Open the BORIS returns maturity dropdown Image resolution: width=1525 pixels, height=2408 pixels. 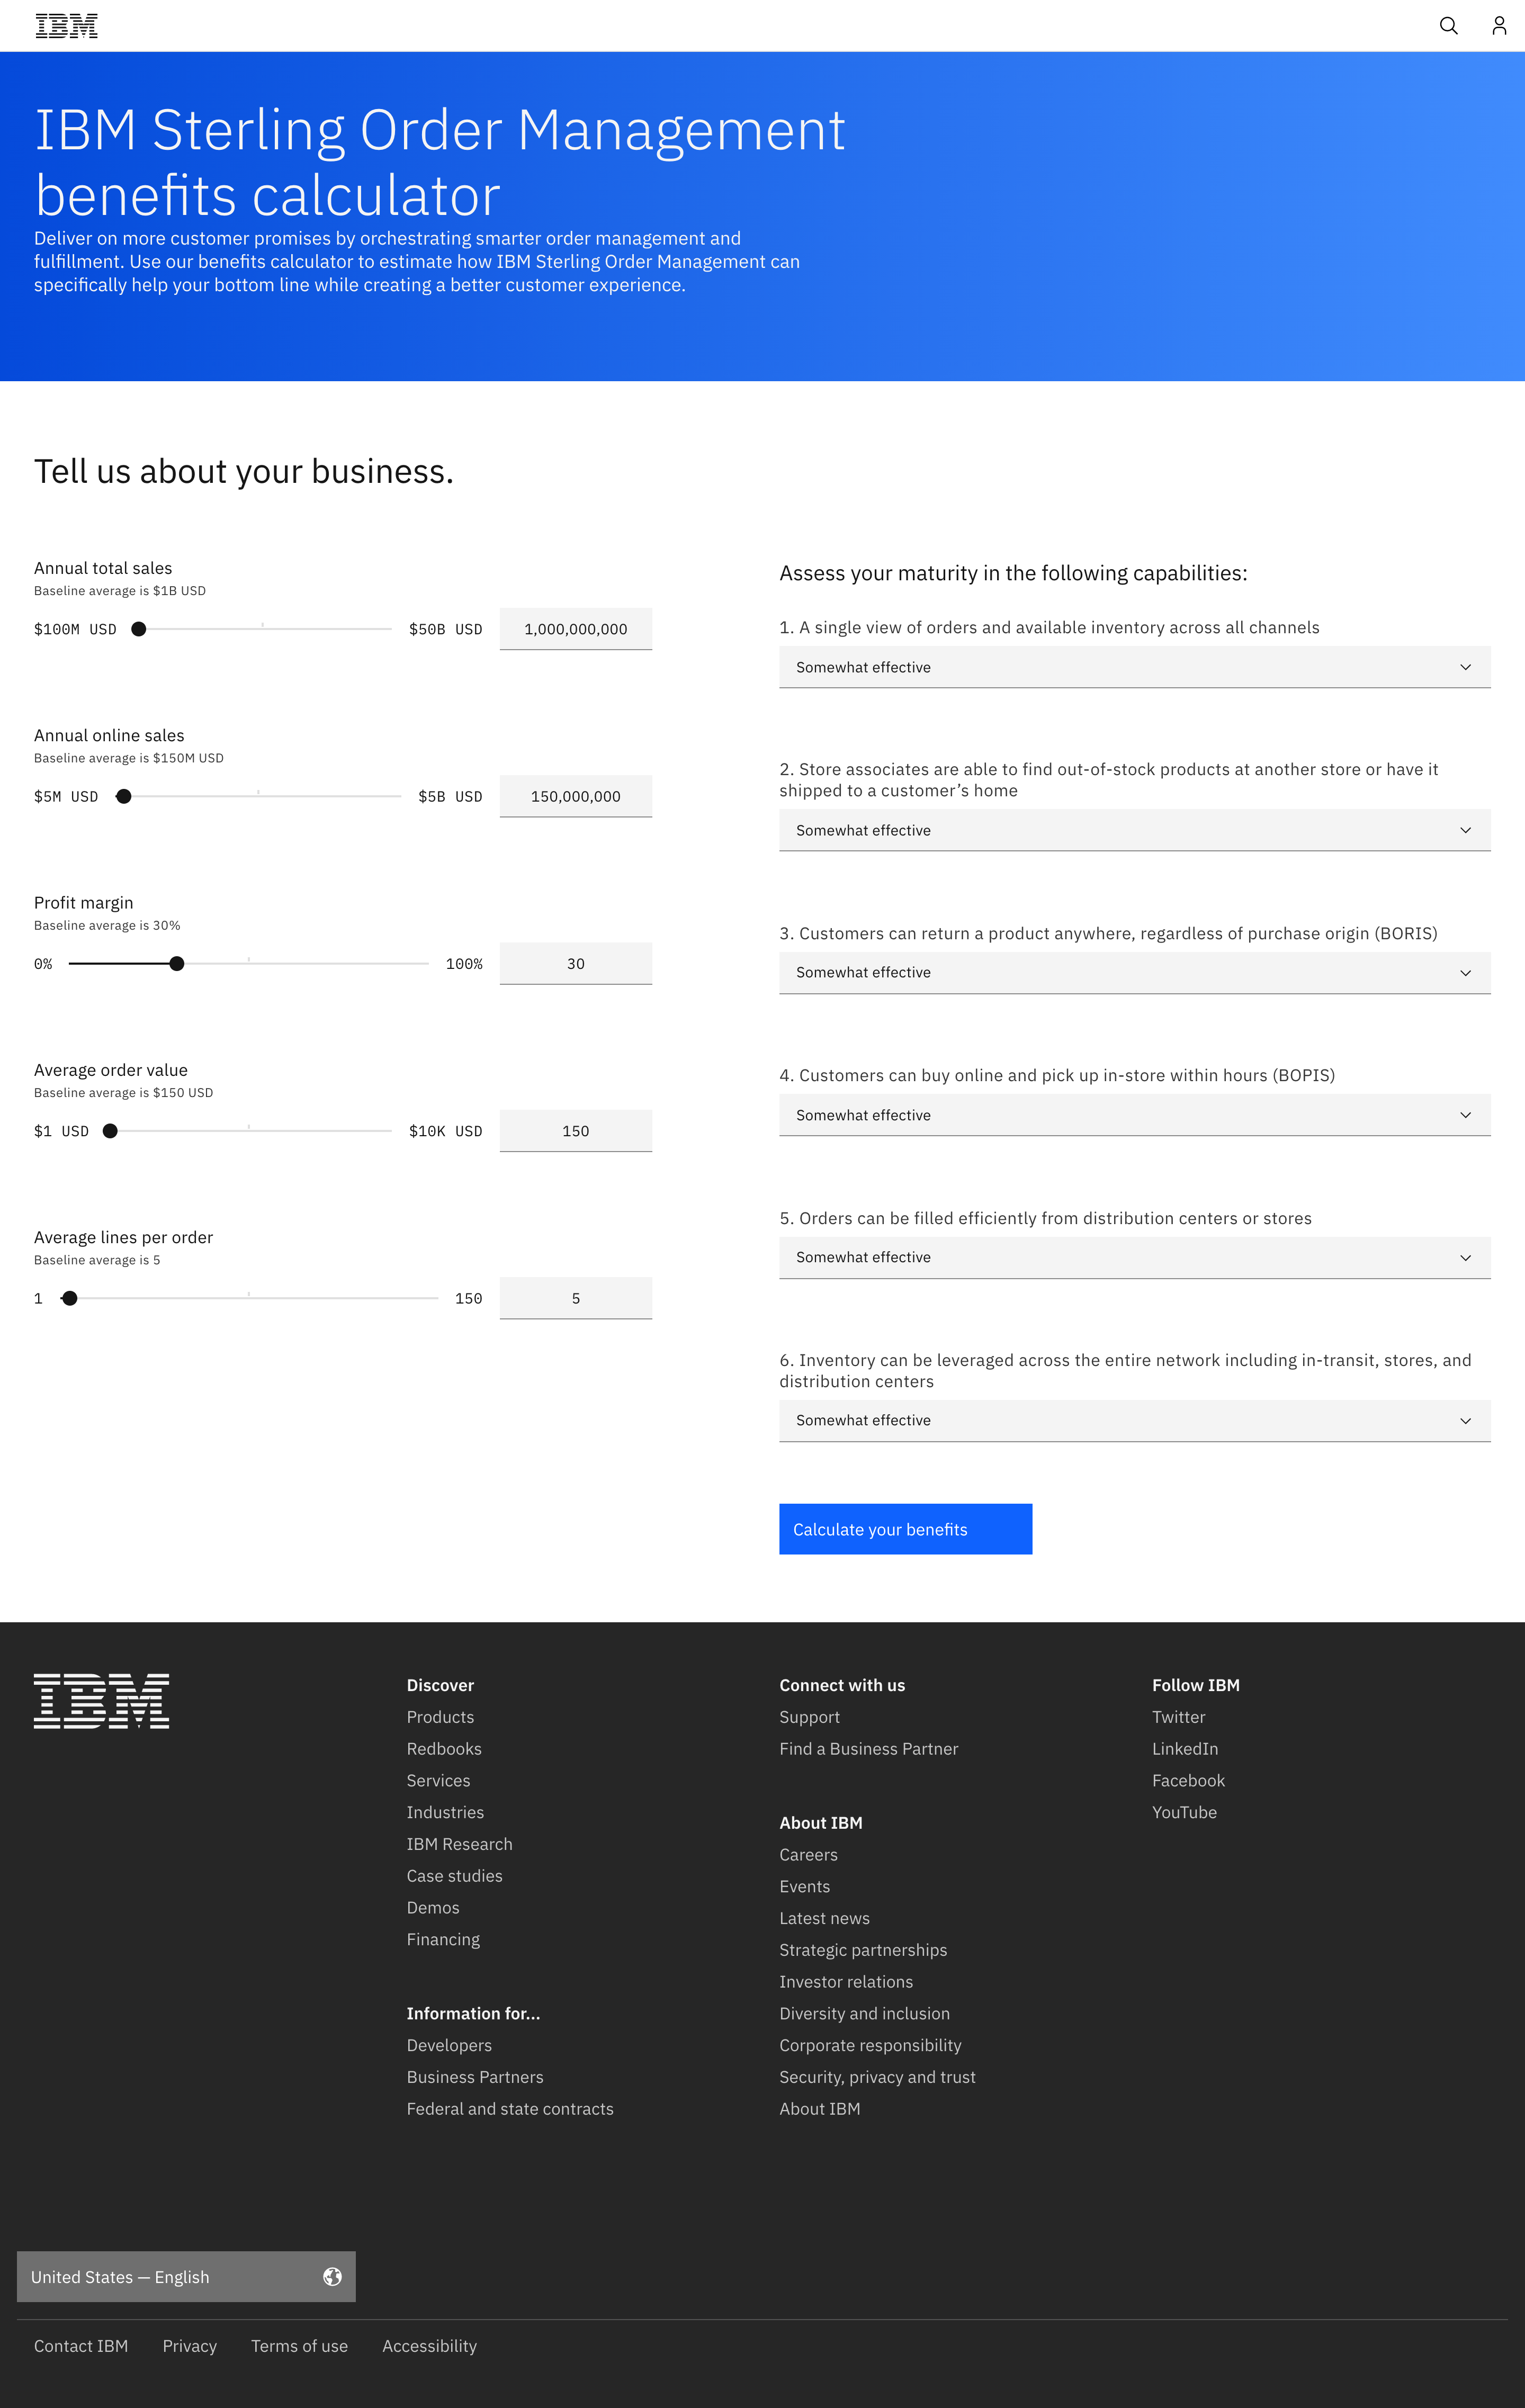click(1134, 973)
